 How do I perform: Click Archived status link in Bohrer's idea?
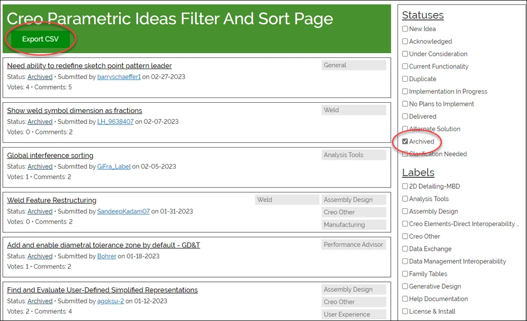pyautogui.click(x=40, y=256)
